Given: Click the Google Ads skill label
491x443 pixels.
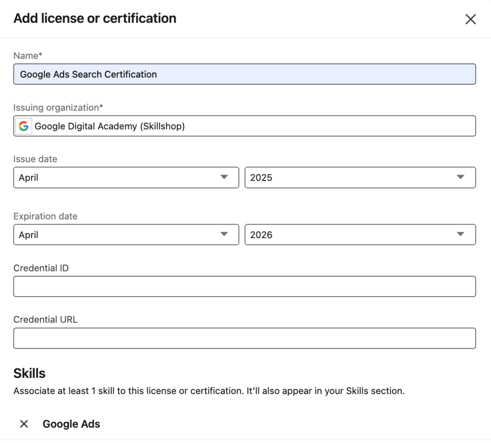Looking at the screenshot, I should point(71,424).
